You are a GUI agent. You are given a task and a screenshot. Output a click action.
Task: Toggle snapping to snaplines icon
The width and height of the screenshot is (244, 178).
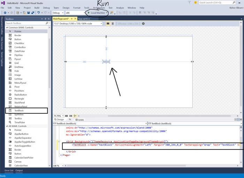click(75, 116)
